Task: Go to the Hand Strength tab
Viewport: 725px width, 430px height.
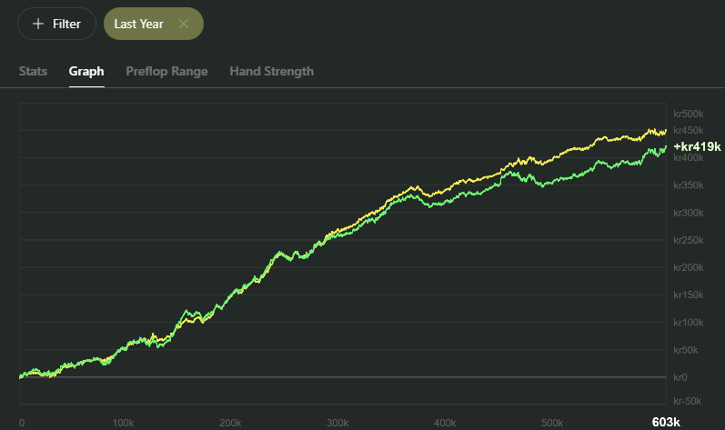Action: 271,71
